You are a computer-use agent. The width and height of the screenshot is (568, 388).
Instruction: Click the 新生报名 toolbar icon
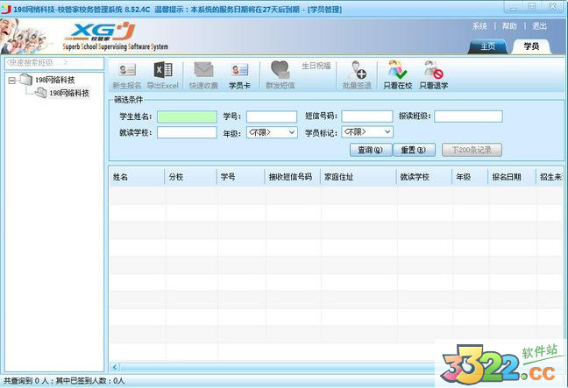pos(126,71)
